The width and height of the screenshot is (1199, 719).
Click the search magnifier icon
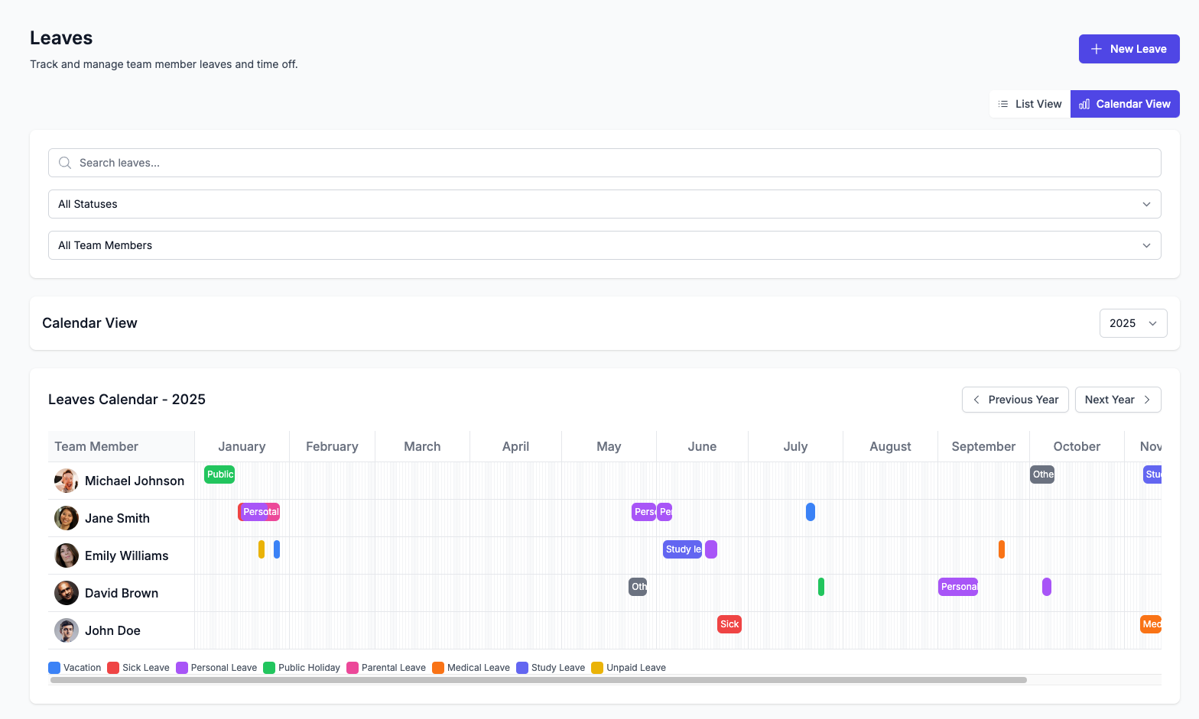point(65,163)
